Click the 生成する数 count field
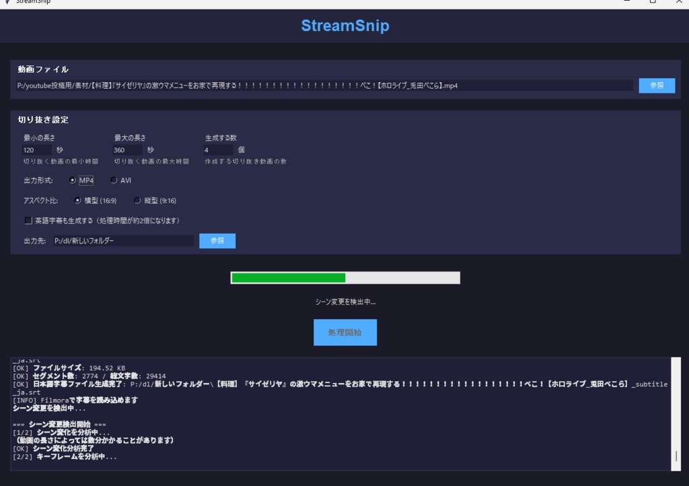The width and height of the screenshot is (689, 486). tap(217, 149)
